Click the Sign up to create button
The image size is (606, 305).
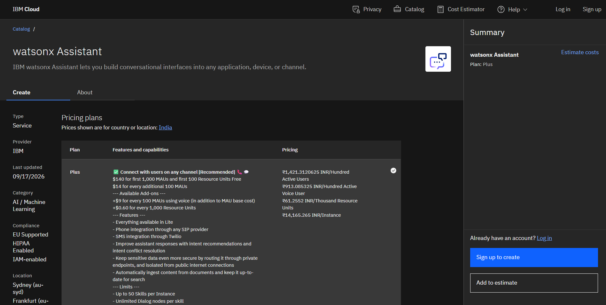tap(534, 258)
